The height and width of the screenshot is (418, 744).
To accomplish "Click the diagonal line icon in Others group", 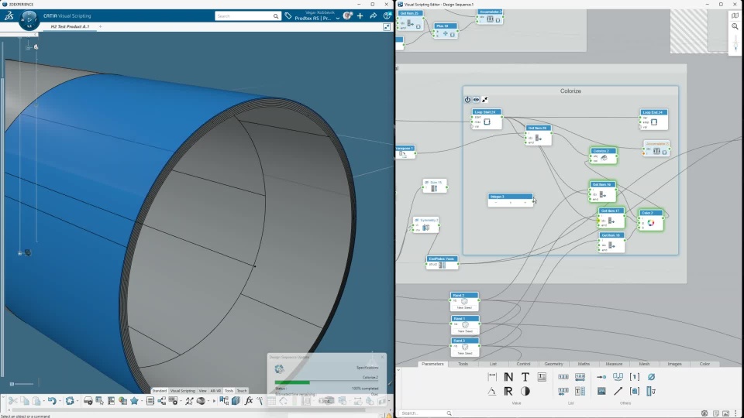I will (x=618, y=392).
